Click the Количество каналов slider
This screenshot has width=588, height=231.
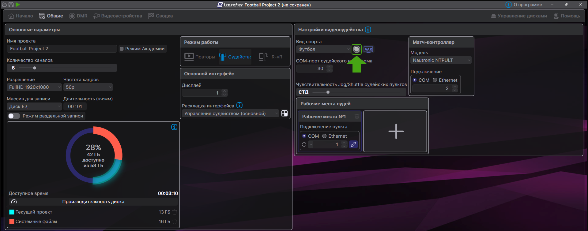pyautogui.click(x=65, y=68)
